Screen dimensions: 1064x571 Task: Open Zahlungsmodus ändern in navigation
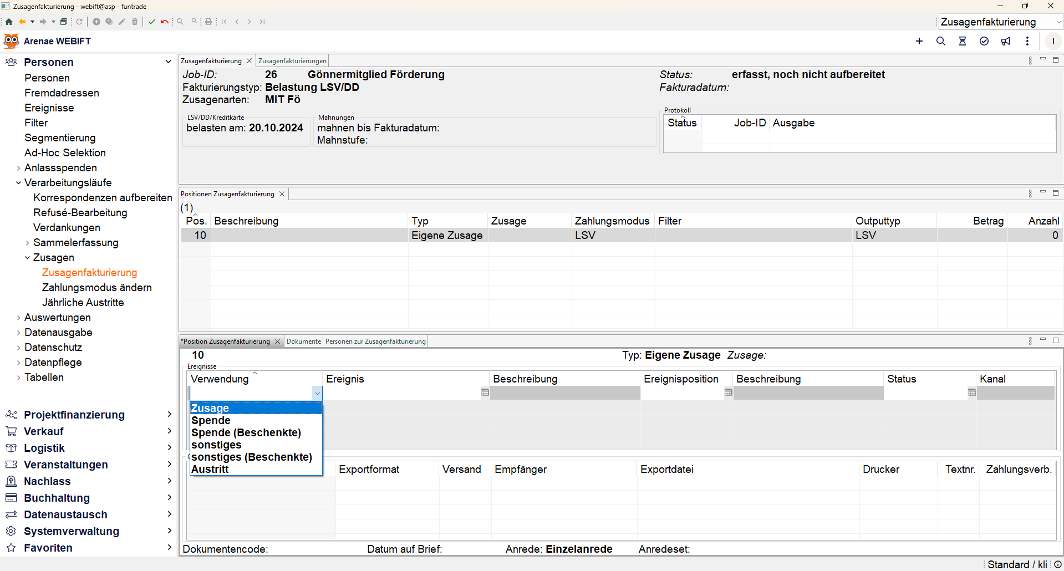[x=96, y=287]
